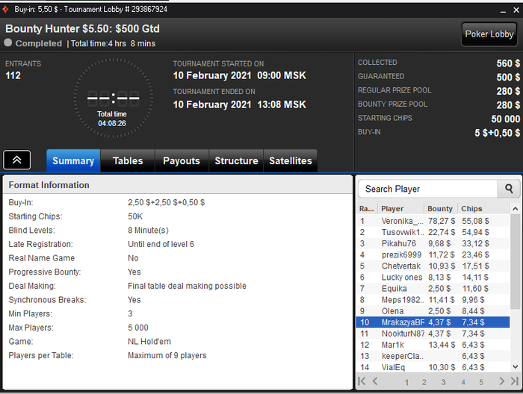Sort by Rank column header
The height and width of the screenshot is (394, 523).
(x=367, y=208)
